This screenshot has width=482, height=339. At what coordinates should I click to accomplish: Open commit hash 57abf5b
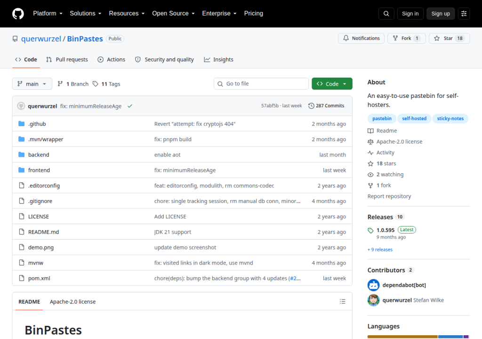pos(270,106)
